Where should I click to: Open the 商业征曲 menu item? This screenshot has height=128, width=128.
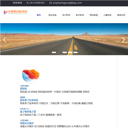[x=52, y=15]
